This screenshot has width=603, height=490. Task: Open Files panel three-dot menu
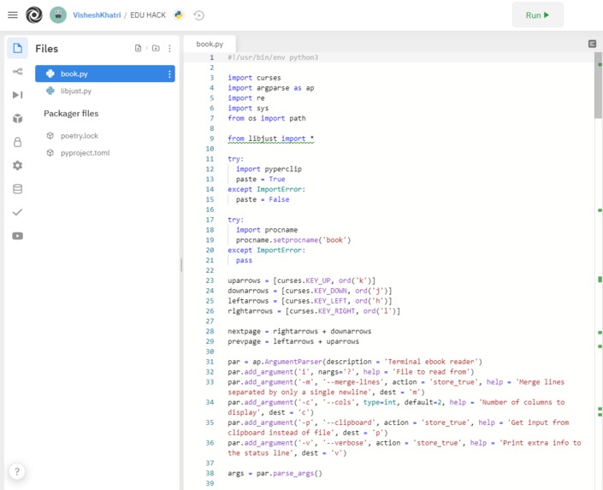click(169, 49)
